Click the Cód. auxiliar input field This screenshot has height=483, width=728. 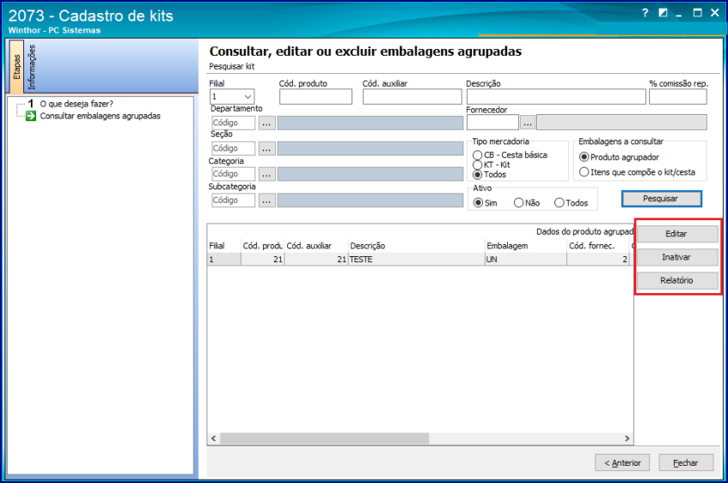pos(413,96)
